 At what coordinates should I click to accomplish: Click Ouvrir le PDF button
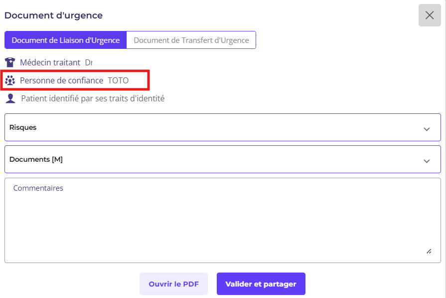173,284
